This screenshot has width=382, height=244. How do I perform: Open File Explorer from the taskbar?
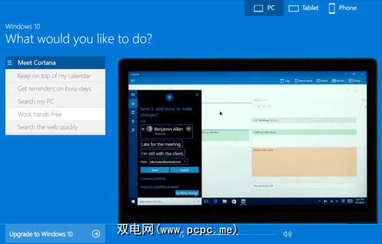(224, 202)
